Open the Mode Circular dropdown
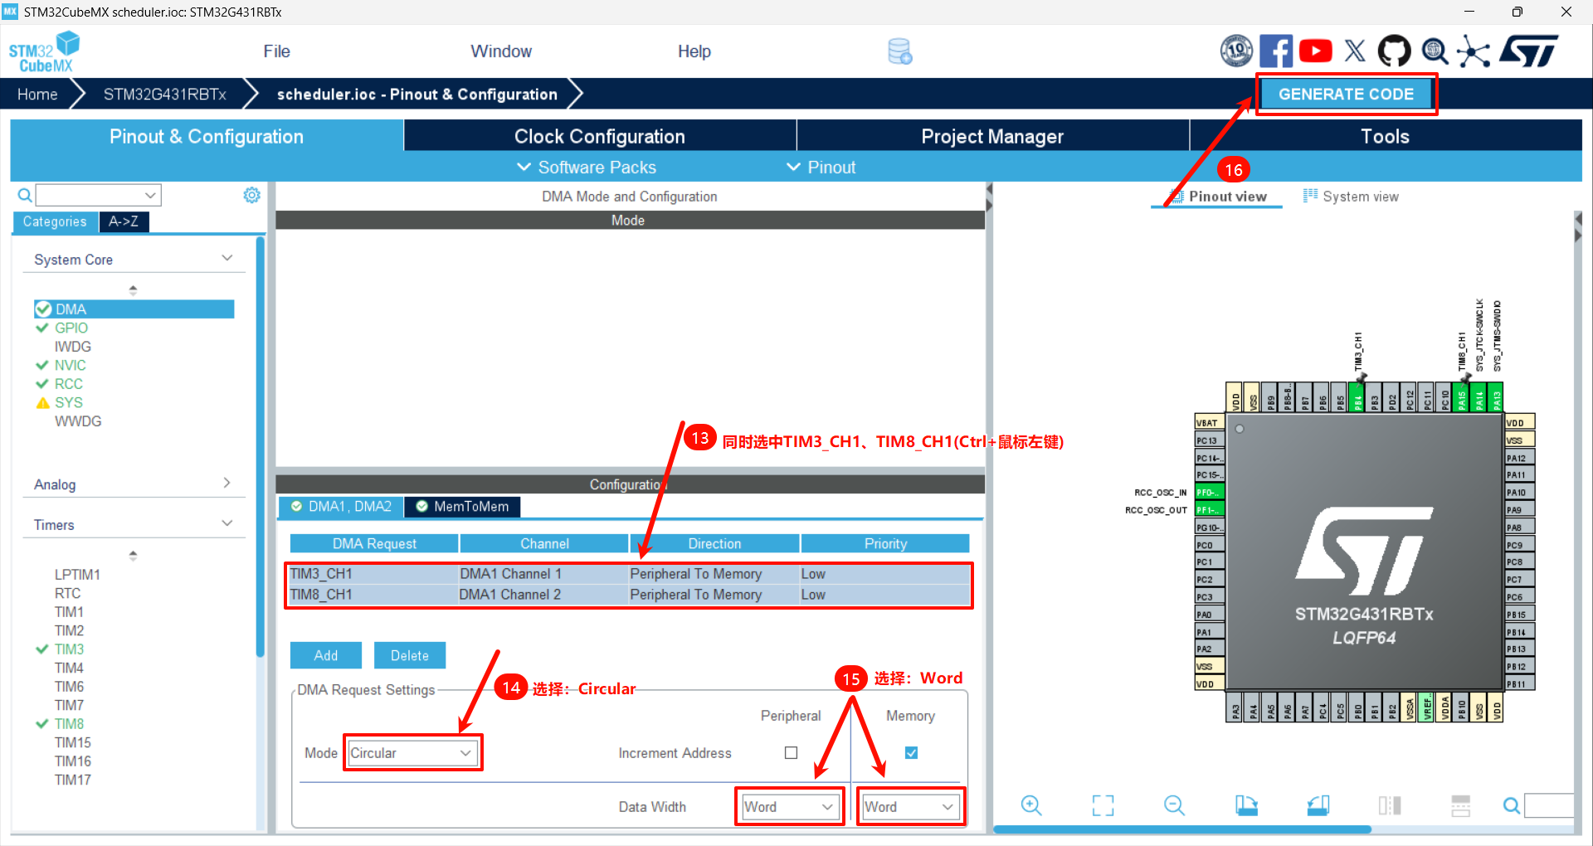Viewport: 1593px width, 846px height. (412, 752)
